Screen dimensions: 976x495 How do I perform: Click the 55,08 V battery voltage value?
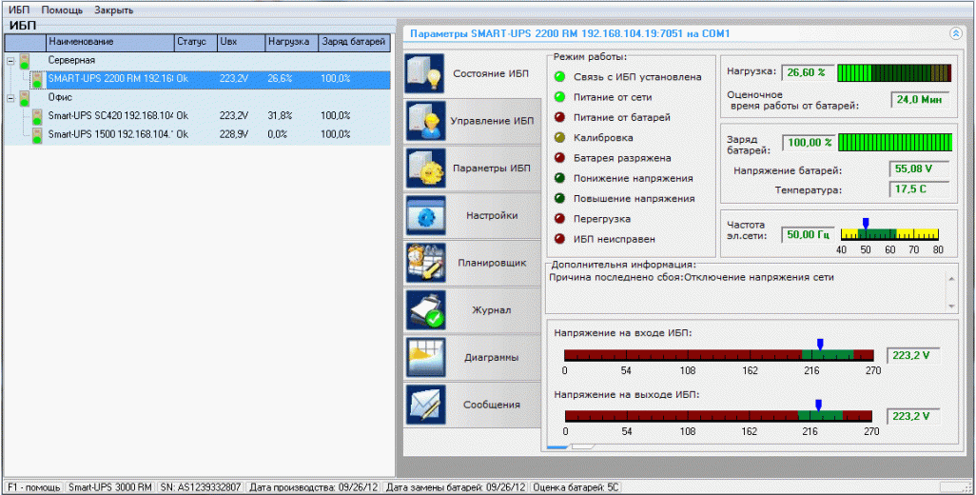tap(920, 169)
